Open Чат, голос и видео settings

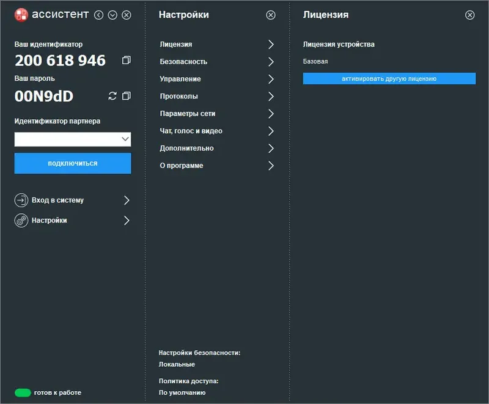pyautogui.click(x=191, y=131)
